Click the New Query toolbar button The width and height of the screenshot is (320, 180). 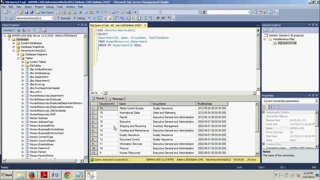pos(45,12)
